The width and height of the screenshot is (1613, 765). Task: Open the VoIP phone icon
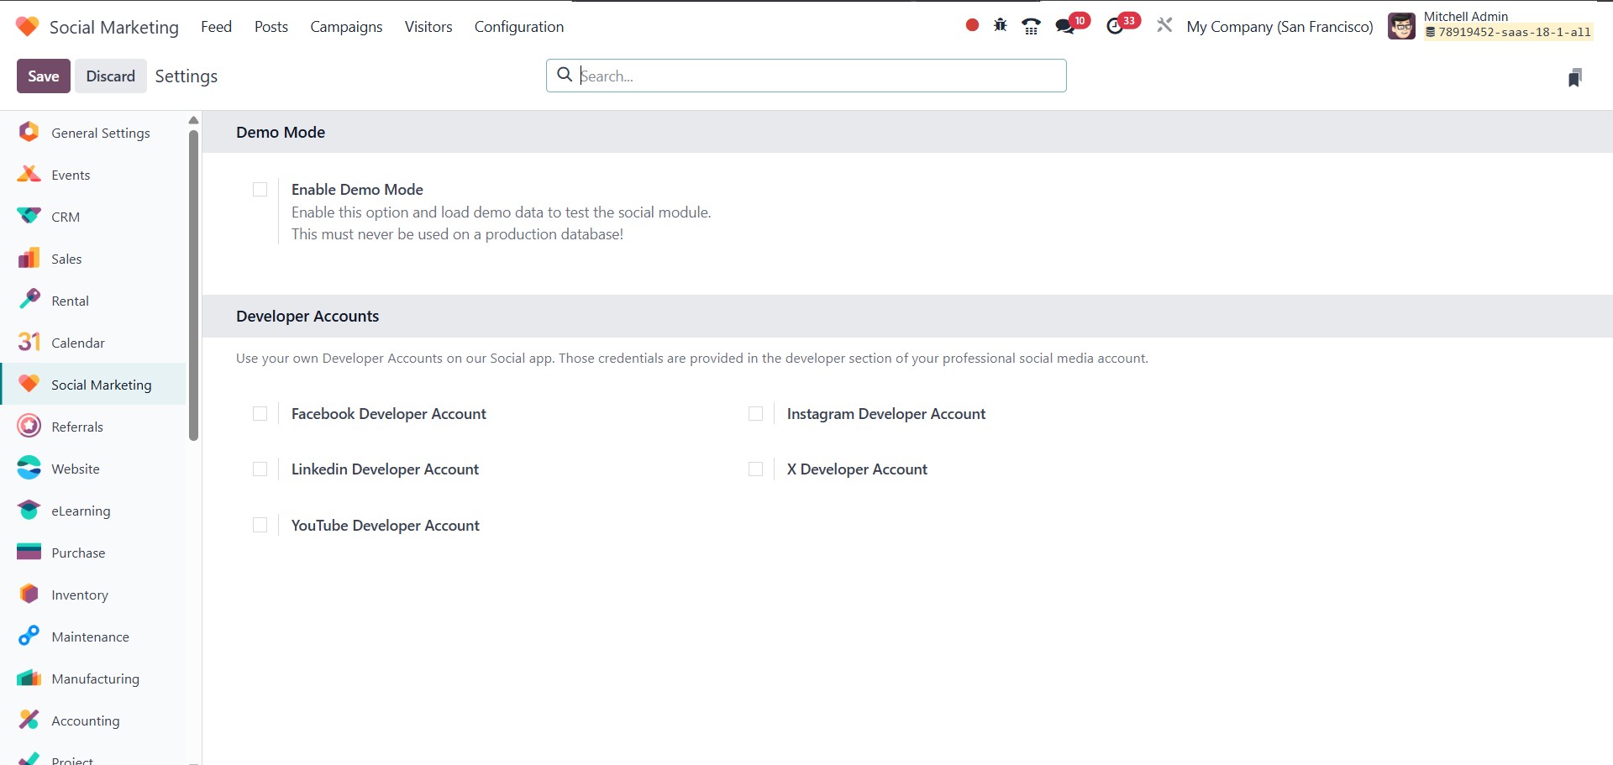pos(1031,26)
